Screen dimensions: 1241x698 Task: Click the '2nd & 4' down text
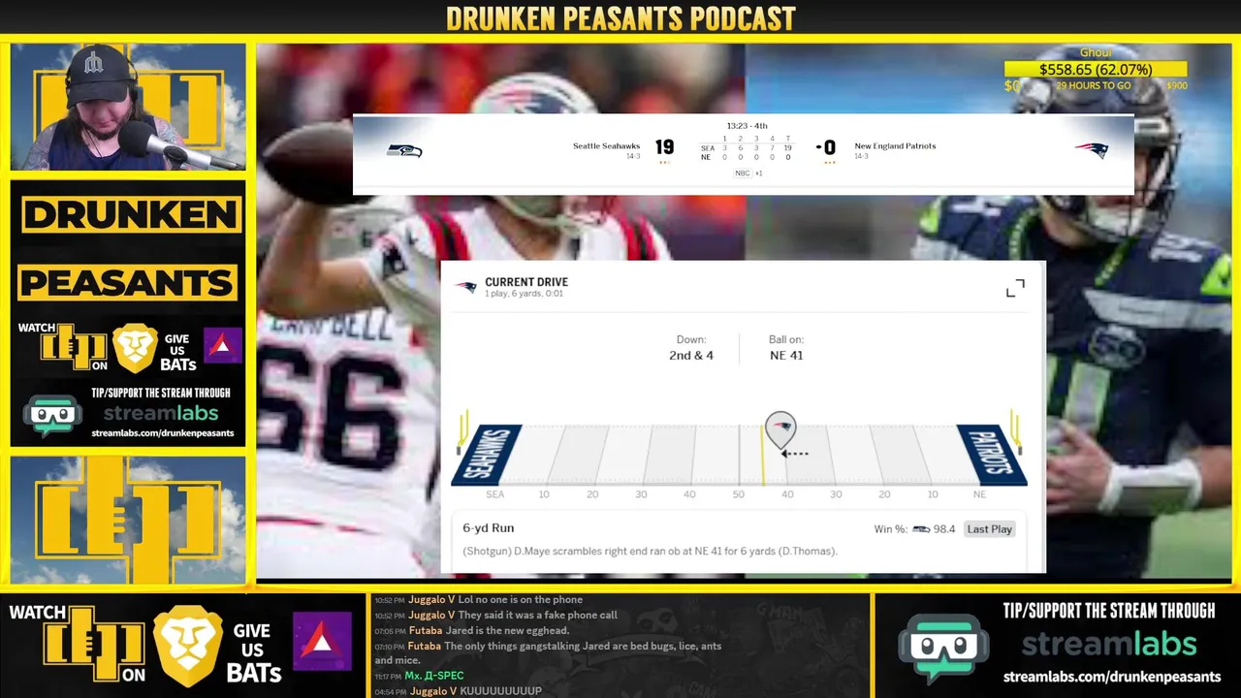[691, 356]
